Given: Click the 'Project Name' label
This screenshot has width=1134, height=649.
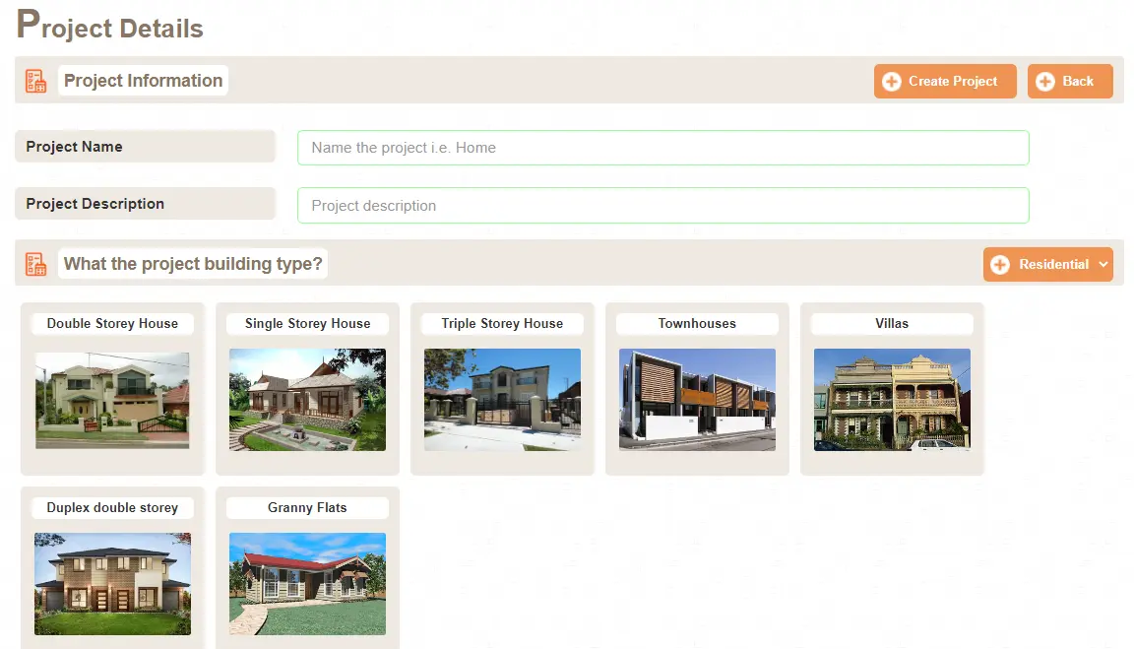Looking at the screenshot, I should click(74, 146).
